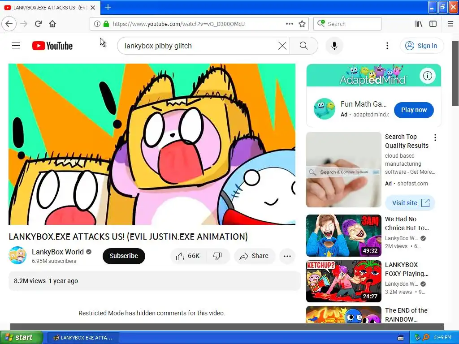Share the video
This screenshot has width=459, height=344.
(x=255, y=256)
